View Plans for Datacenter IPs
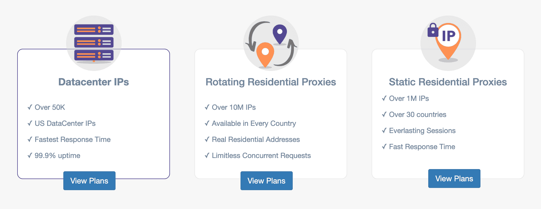This screenshot has width=541, height=209. [89, 181]
